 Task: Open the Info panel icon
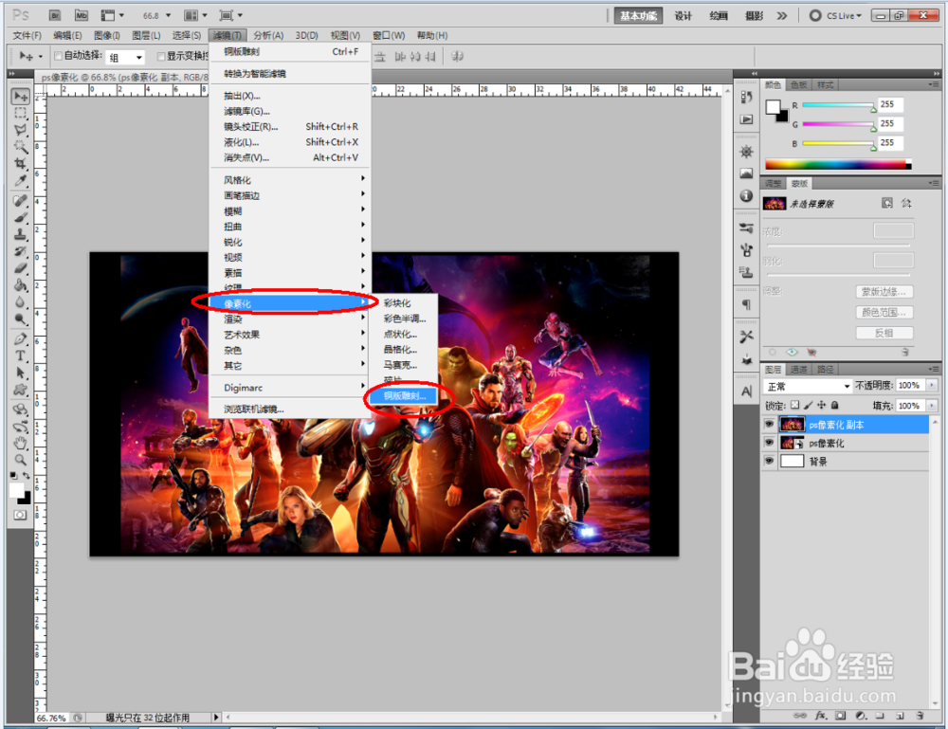click(747, 196)
